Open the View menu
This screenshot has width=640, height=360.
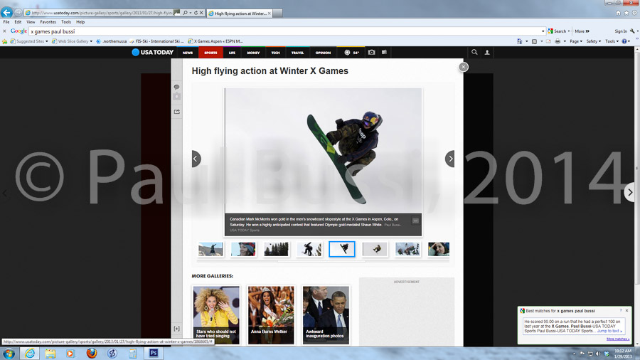[31, 22]
